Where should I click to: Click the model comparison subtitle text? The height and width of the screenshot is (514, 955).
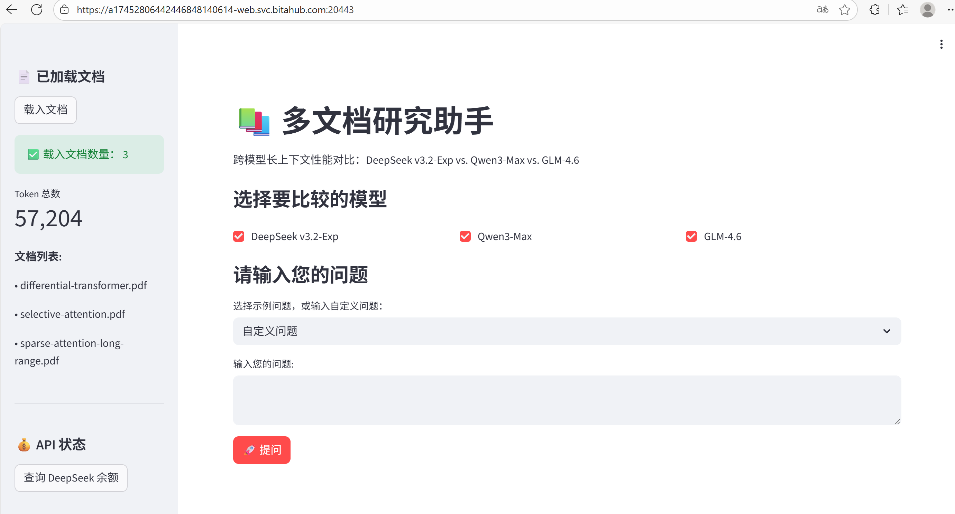pyautogui.click(x=406, y=160)
